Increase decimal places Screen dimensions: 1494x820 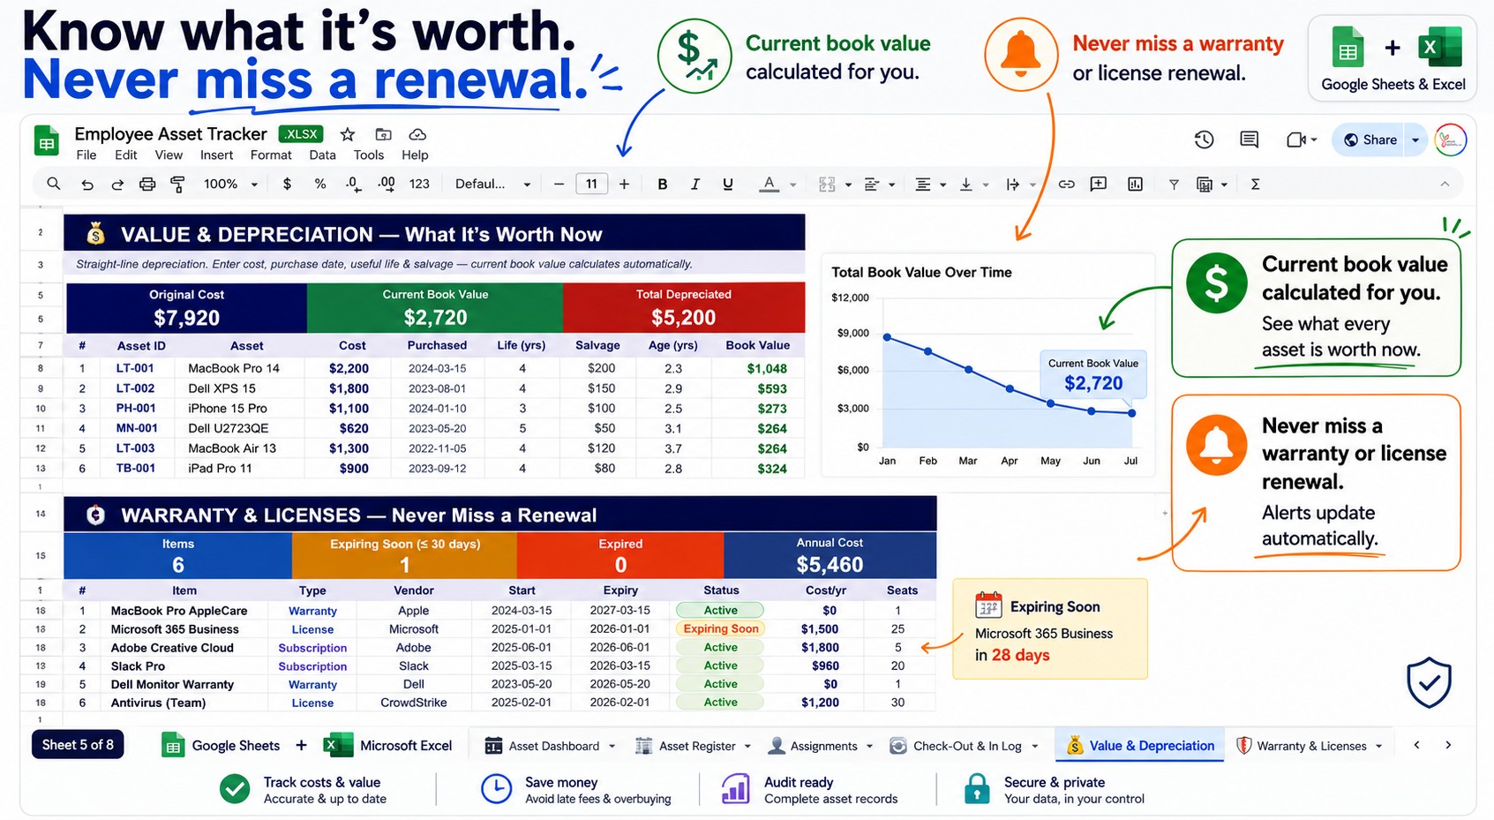[x=387, y=184]
